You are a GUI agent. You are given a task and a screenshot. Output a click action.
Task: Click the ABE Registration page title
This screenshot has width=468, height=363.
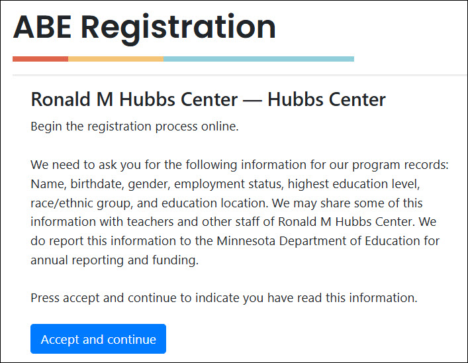(x=144, y=28)
